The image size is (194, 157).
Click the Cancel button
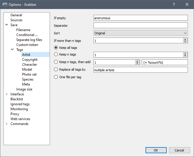[179, 150]
